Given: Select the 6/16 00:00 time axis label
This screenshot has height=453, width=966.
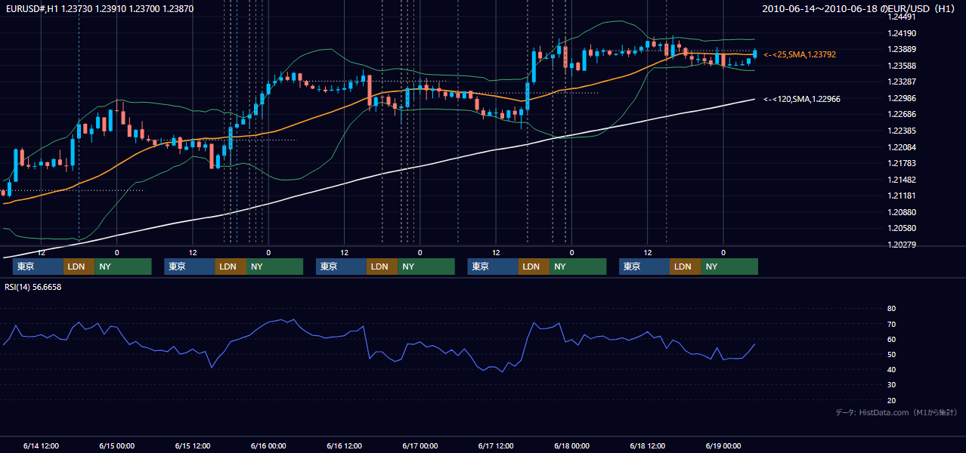Looking at the screenshot, I should click(268, 446).
